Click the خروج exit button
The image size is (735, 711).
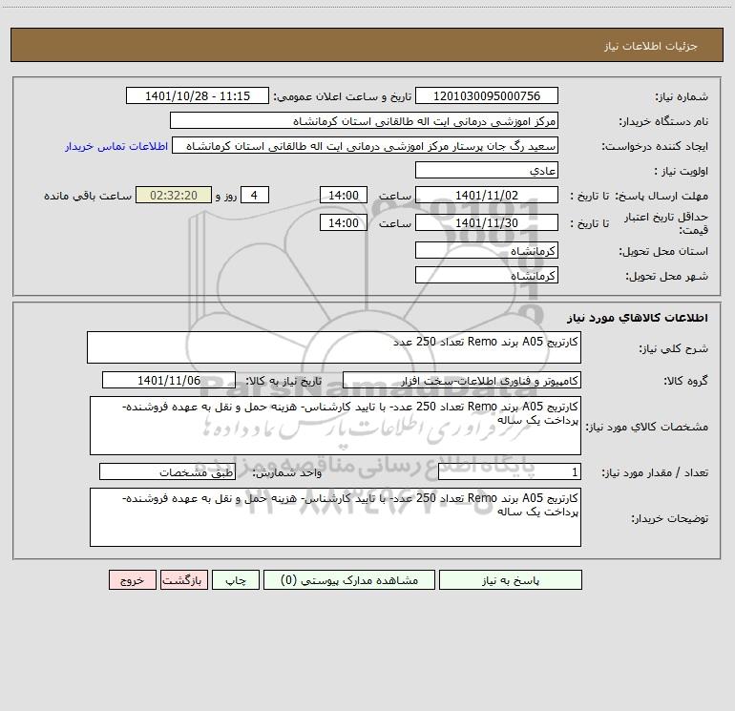[x=132, y=579]
